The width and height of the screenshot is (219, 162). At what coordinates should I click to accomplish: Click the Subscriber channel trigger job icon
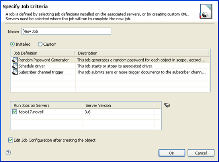click(x=15, y=72)
